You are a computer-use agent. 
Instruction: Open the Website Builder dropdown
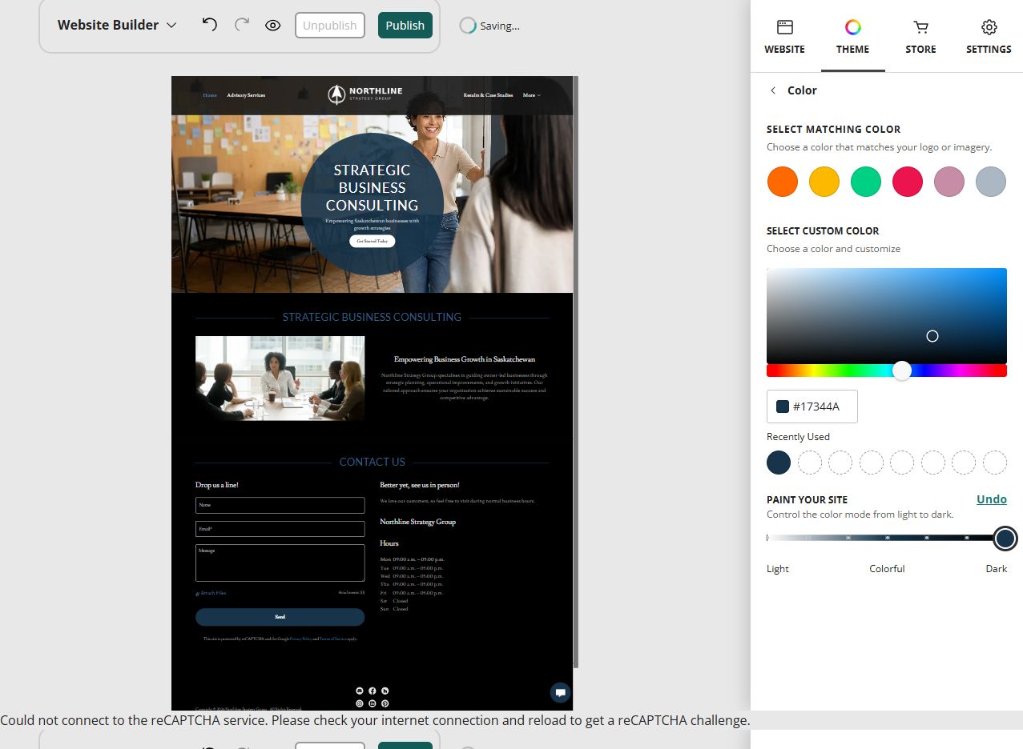117,25
